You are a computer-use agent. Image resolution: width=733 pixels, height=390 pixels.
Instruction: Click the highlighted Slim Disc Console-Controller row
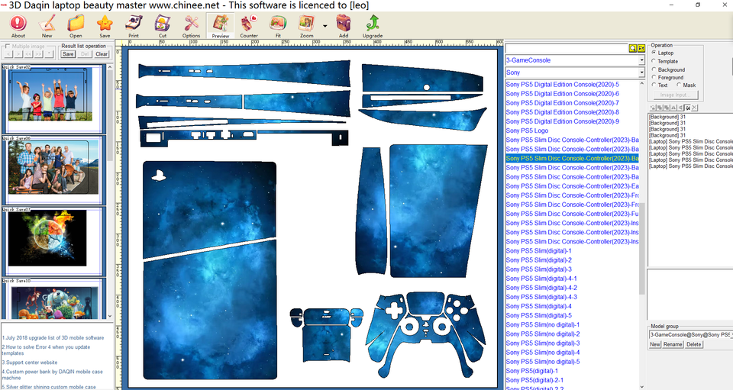(572, 158)
